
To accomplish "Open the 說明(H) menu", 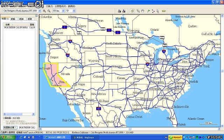I will coord(71,6).
